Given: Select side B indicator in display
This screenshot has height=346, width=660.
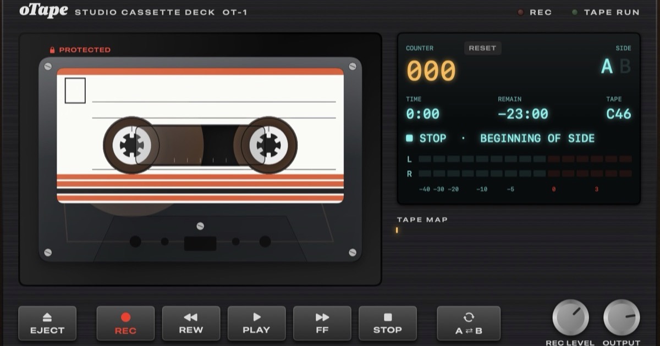Looking at the screenshot, I should tap(625, 66).
